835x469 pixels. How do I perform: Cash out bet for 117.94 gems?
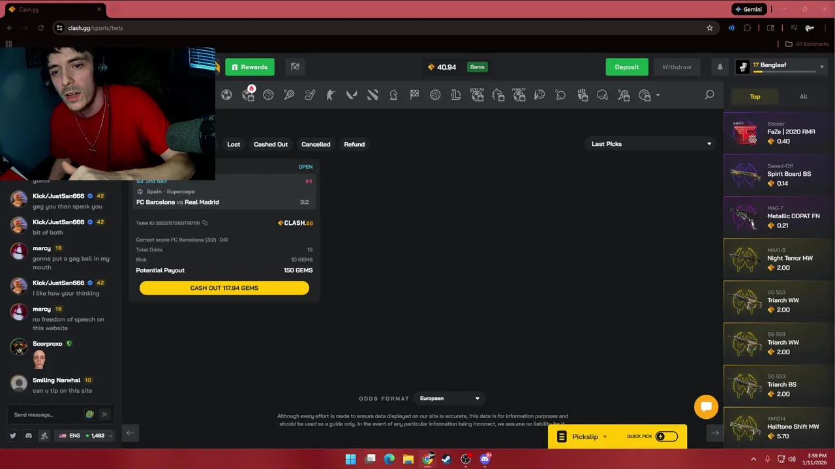click(224, 288)
